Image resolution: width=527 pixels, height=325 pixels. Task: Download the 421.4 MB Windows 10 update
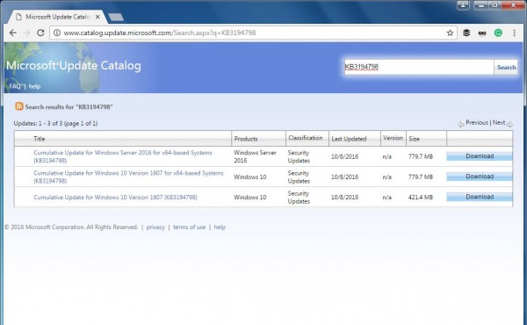480,197
